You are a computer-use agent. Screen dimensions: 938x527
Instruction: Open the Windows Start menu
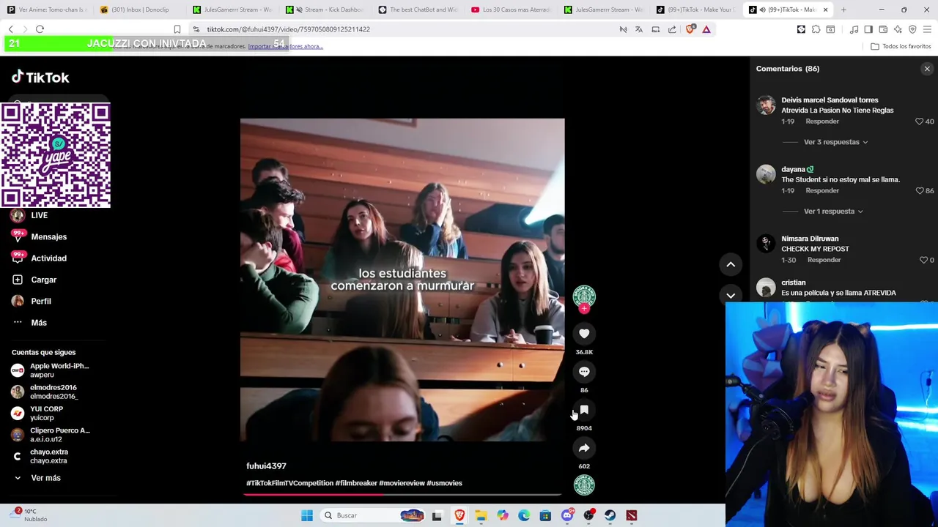pos(307,515)
